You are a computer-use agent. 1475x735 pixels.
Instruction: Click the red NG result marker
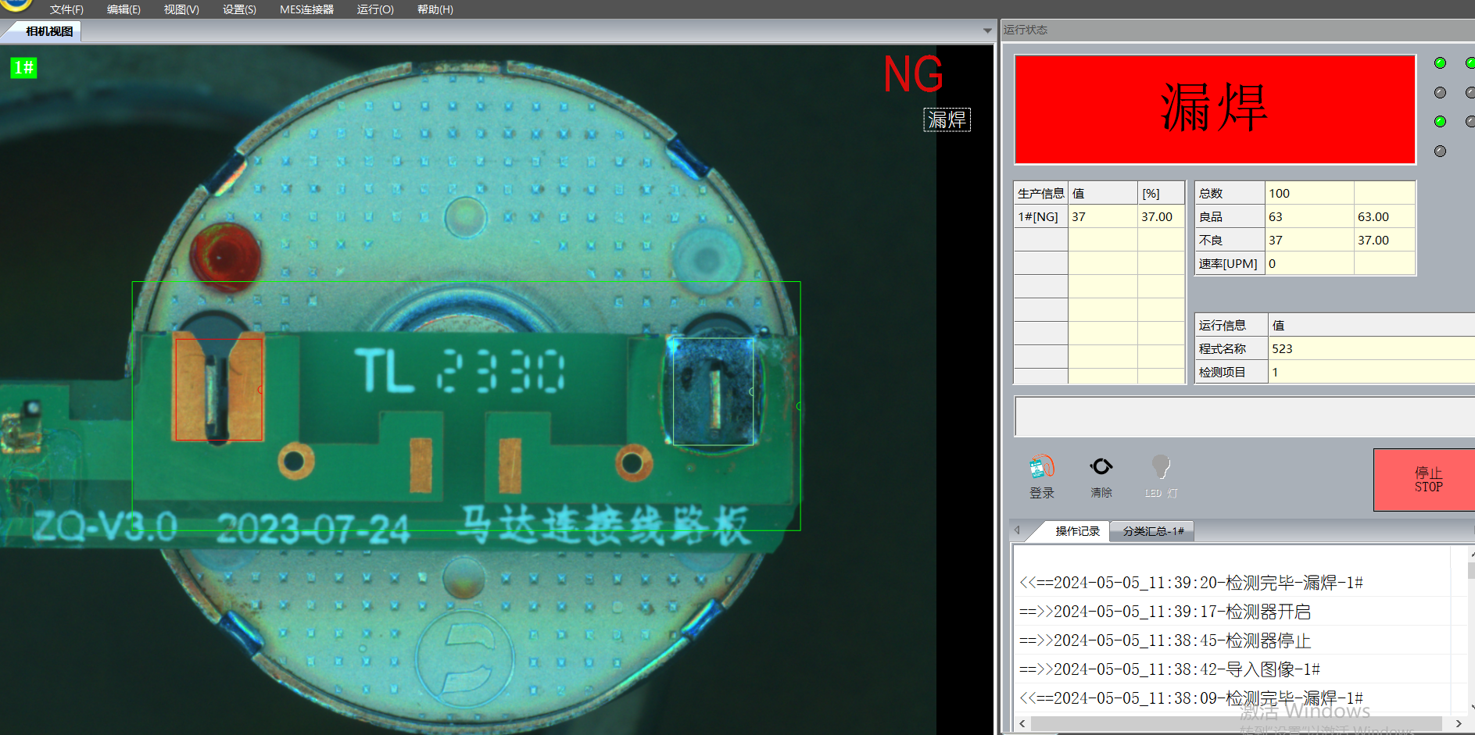tap(913, 75)
